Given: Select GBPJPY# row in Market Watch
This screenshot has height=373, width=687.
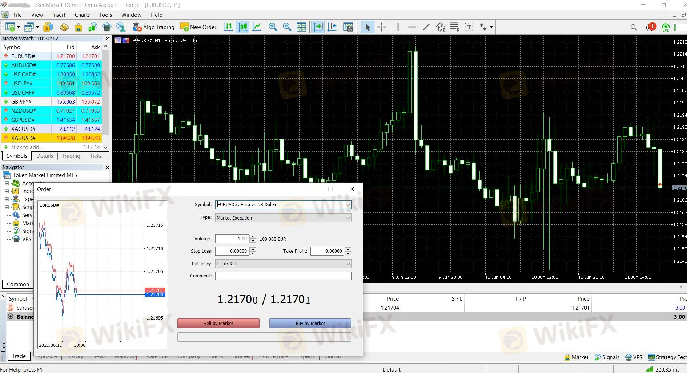Looking at the screenshot, I should pos(52,102).
